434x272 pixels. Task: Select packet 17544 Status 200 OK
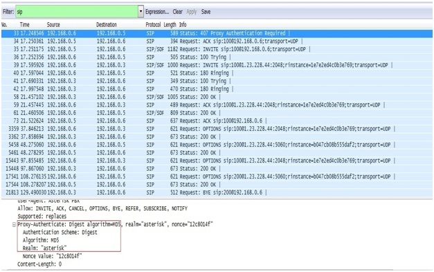(217, 185)
